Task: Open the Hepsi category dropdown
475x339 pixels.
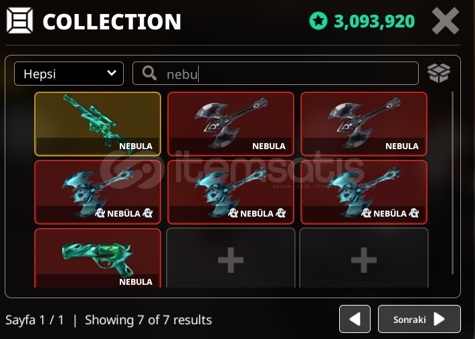Action: (69, 74)
